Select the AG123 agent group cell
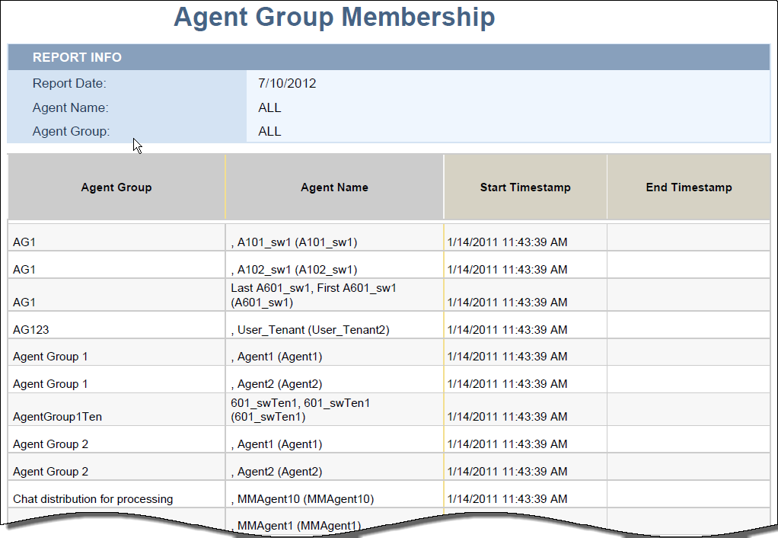Screen dimensions: 778x538 coord(31,330)
